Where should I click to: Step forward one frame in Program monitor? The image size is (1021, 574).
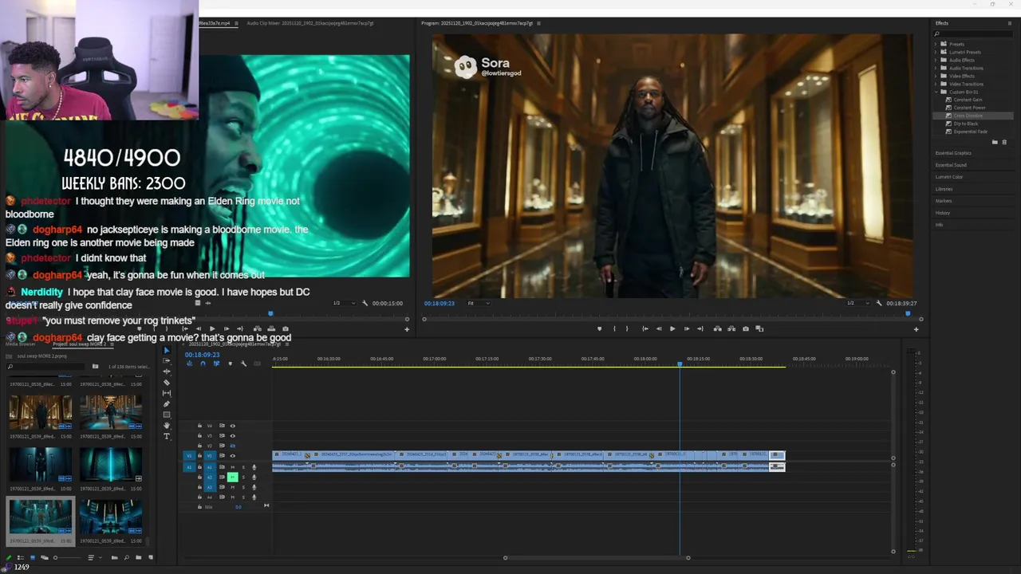tap(687, 328)
